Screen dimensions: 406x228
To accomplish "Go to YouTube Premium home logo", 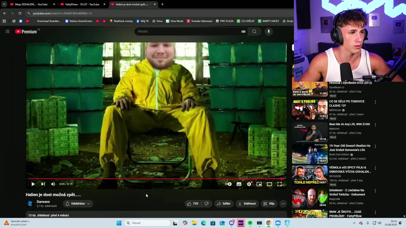I will point(26,31).
